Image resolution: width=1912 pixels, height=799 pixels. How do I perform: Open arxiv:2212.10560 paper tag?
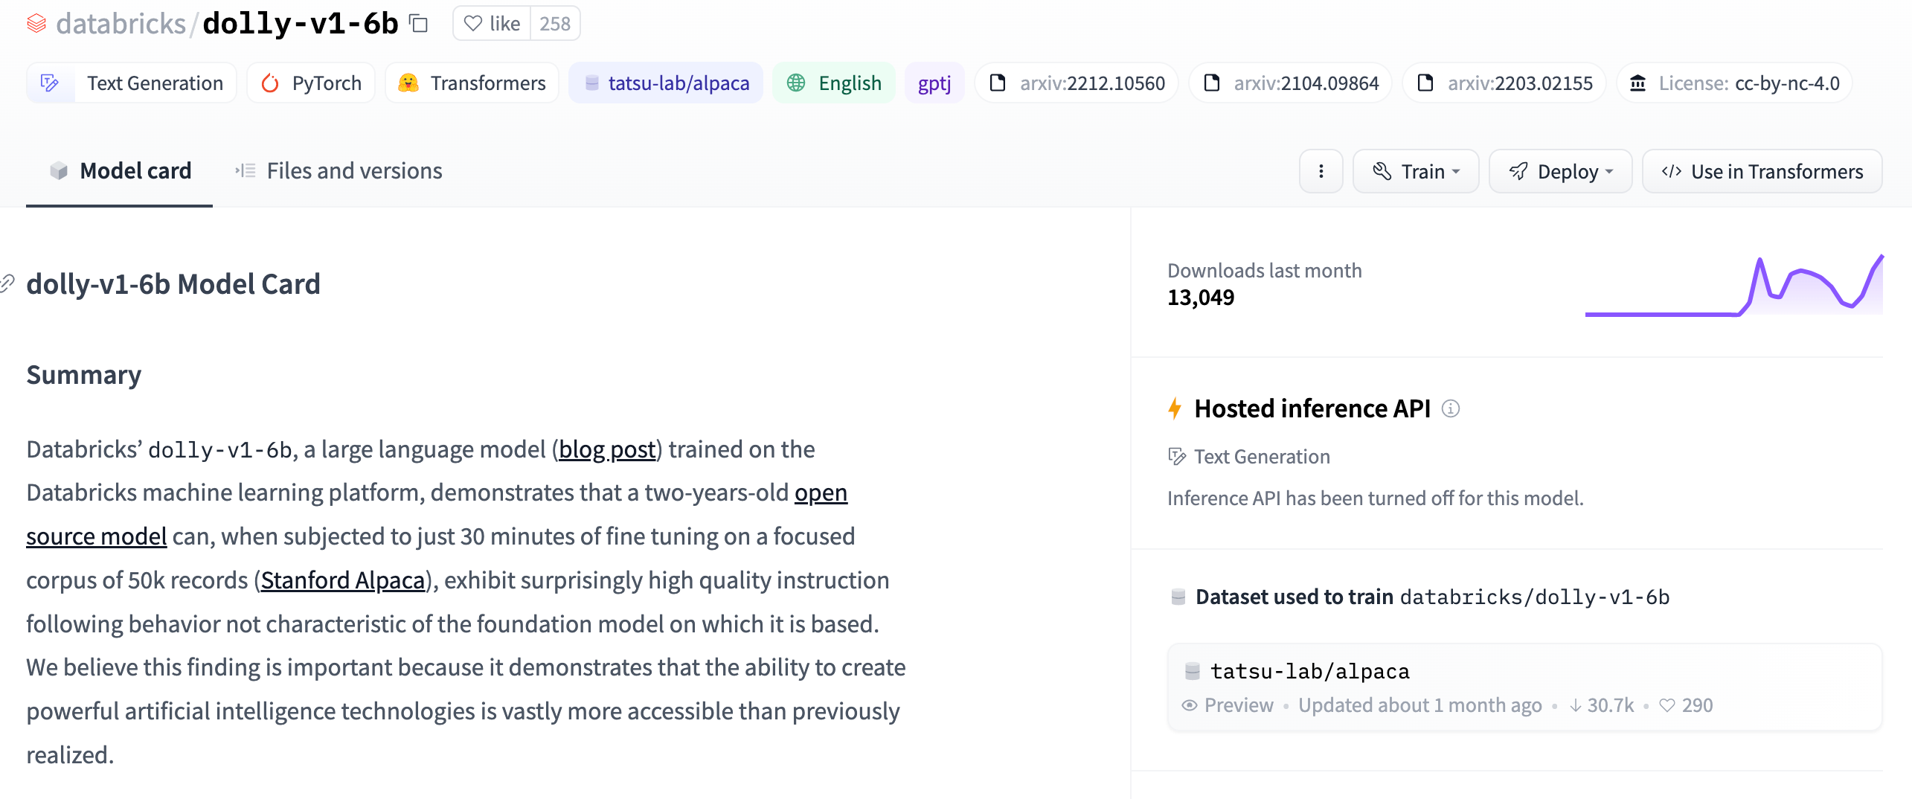tap(1077, 83)
